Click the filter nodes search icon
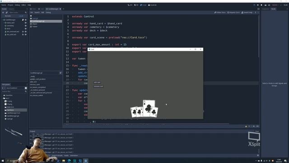This screenshot has height=163, width=289. tap(26, 13)
